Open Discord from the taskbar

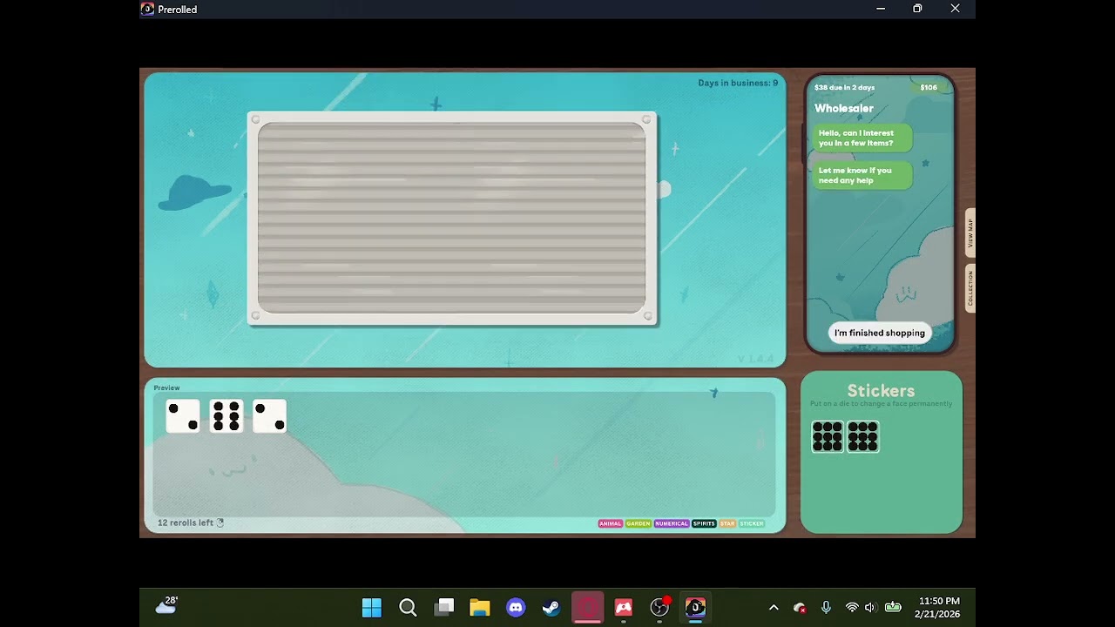(516, 607)
